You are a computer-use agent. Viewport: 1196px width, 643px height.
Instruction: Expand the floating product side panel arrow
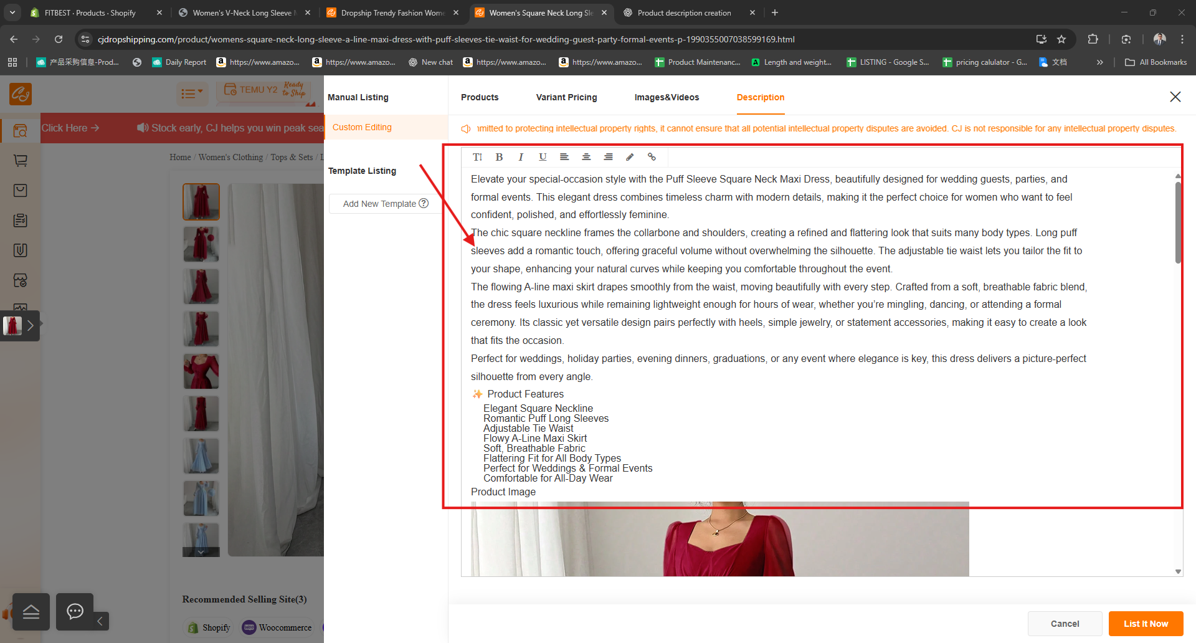(x=30, y=325)
